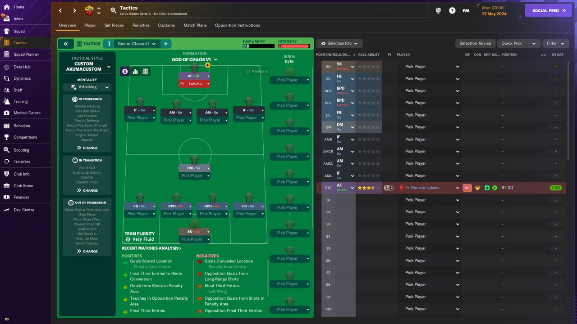The width and height of the screenshot is (577, 324).
Task: Click the Finances icon in sidebar
Action: pyautogui.click(x=7, y=197)
